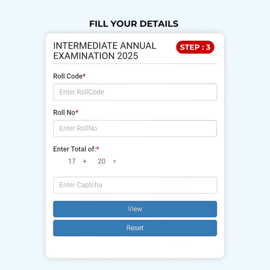Focus the Enter RollNo text box
Viewport: 270px width, 270px height.
135,128
